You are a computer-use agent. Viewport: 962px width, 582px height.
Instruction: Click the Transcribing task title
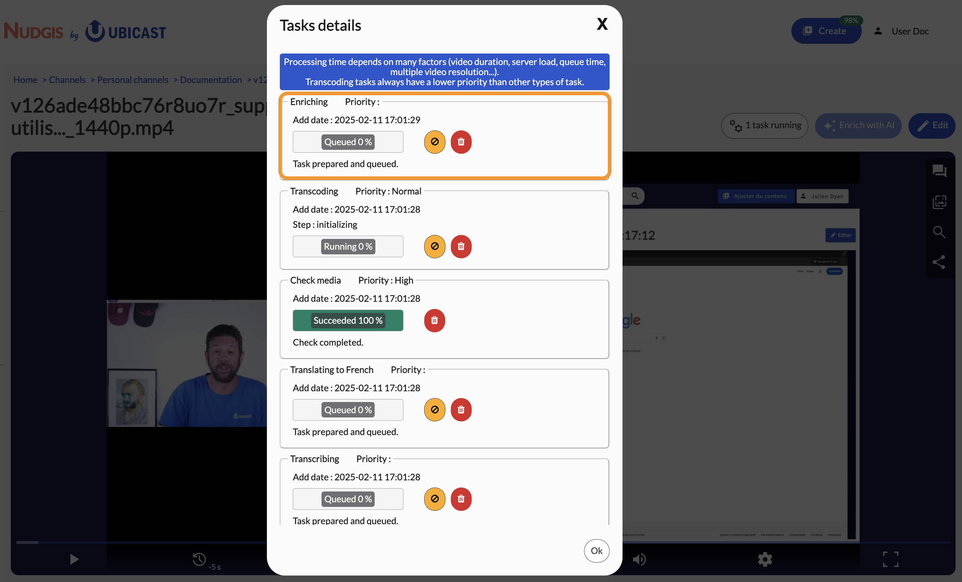pos(314,459)
